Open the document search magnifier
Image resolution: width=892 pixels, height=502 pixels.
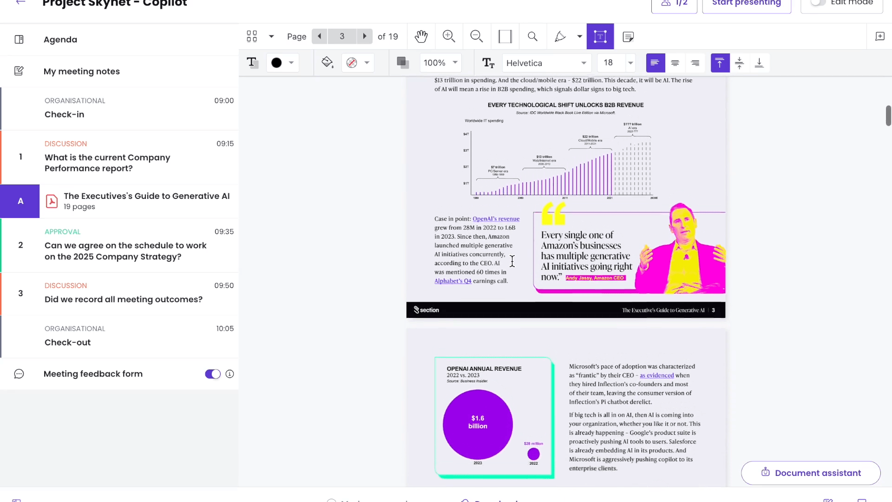532,36
